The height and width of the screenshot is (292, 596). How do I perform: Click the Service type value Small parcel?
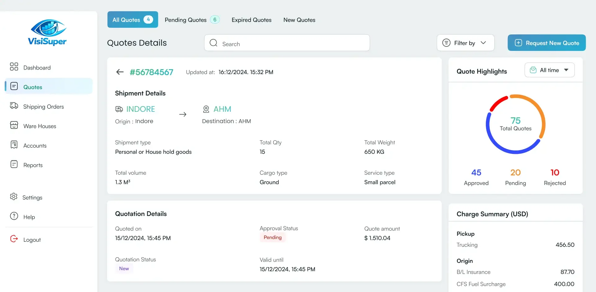[380, 182]
